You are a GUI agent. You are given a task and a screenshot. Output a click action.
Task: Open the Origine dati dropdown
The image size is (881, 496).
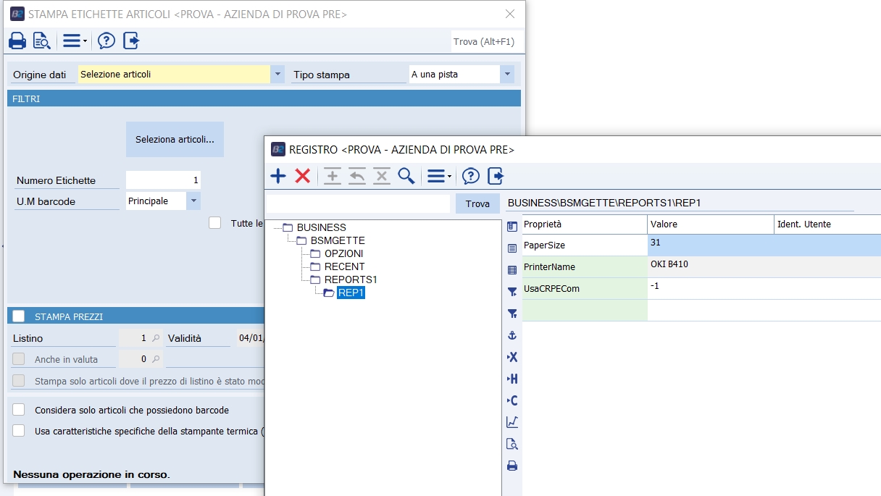pyautogui.click(x=277, y=75)
